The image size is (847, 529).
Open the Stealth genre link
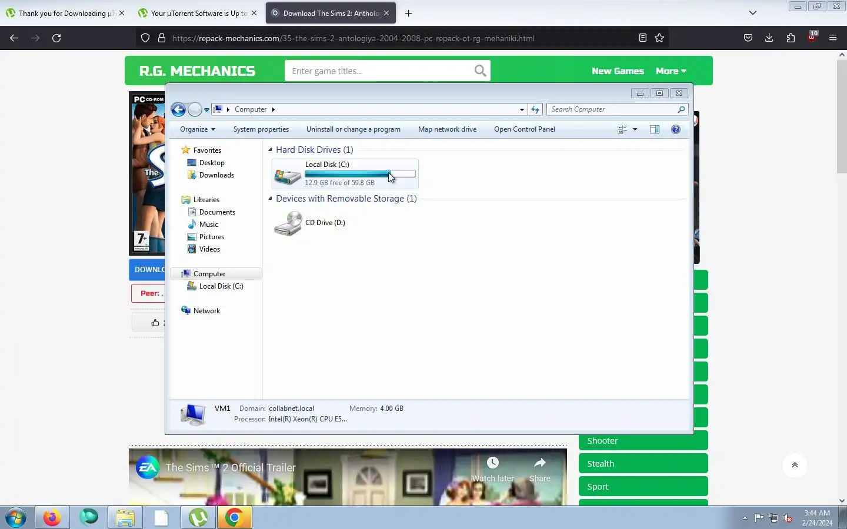coord(643,463)
